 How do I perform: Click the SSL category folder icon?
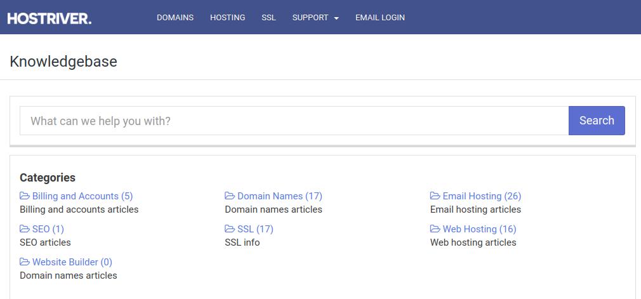[x=230, y=229]
